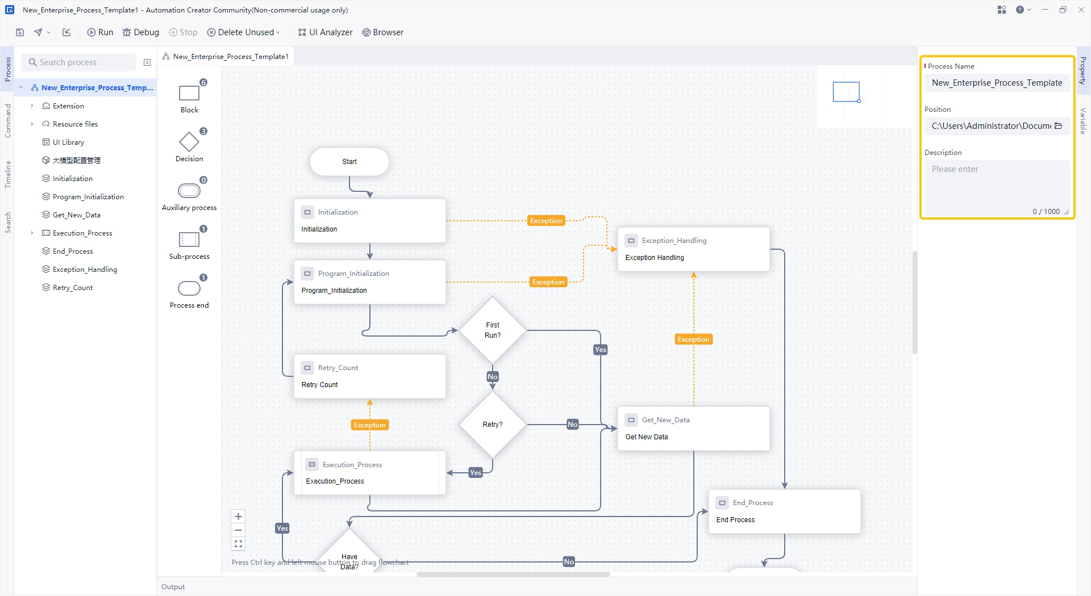The image size is (1091, 596).
Task: Open the Help question-mark icon
Action: coord(1020,10)
